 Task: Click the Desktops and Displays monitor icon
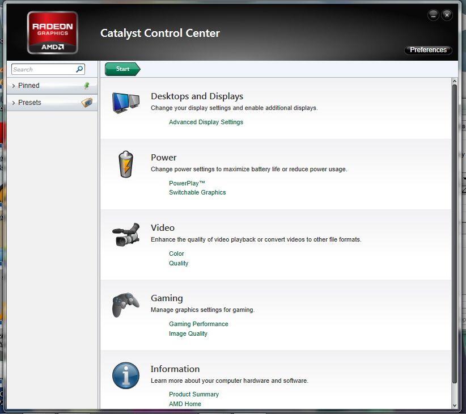point(125,103)
